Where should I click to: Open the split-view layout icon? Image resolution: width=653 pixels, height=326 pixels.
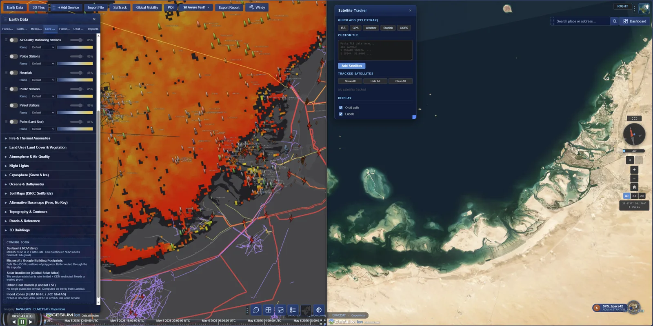click(x=268, y=310)
